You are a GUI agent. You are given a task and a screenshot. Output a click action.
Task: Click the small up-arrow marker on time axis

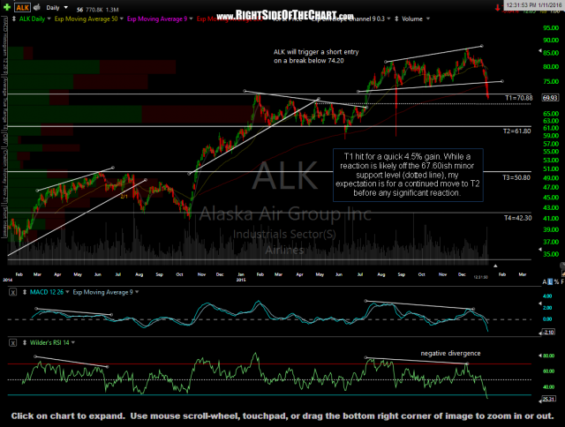pyautogui.click(x=495, y=266)
